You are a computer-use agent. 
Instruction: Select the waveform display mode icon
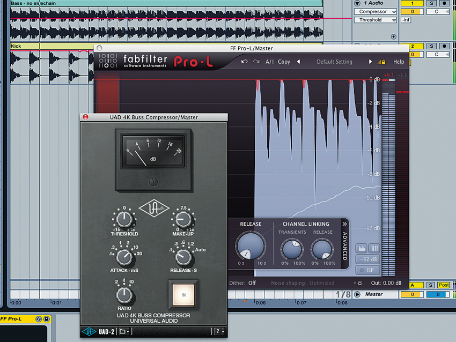[362, 248]
